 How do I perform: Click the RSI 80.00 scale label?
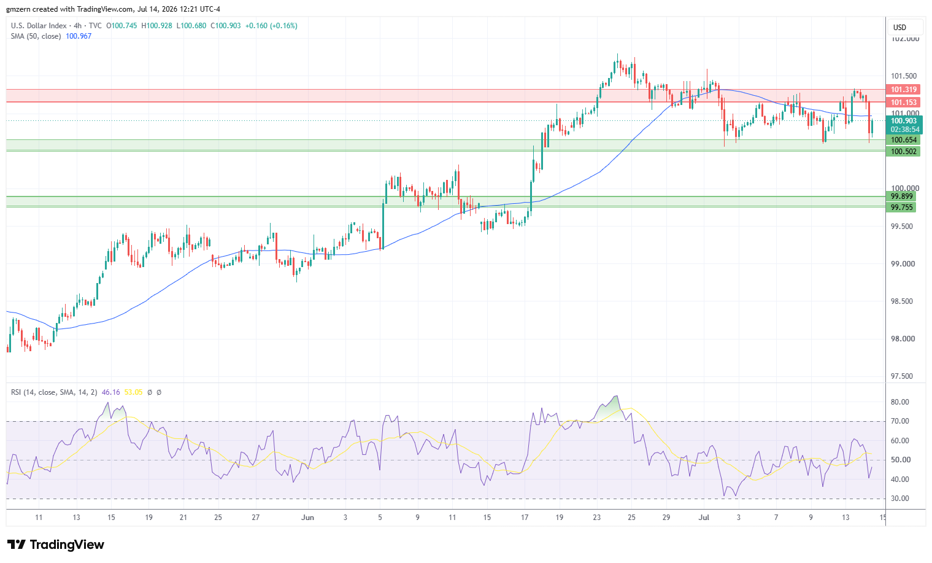[900, 402]
